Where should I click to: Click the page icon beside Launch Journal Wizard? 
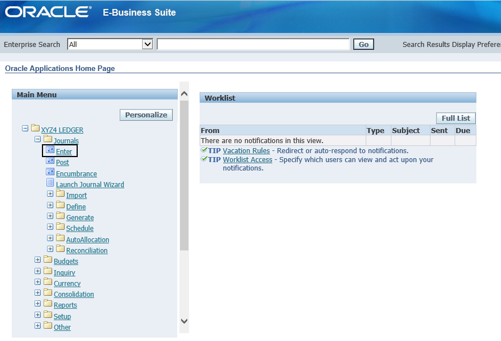pos(50,183)
